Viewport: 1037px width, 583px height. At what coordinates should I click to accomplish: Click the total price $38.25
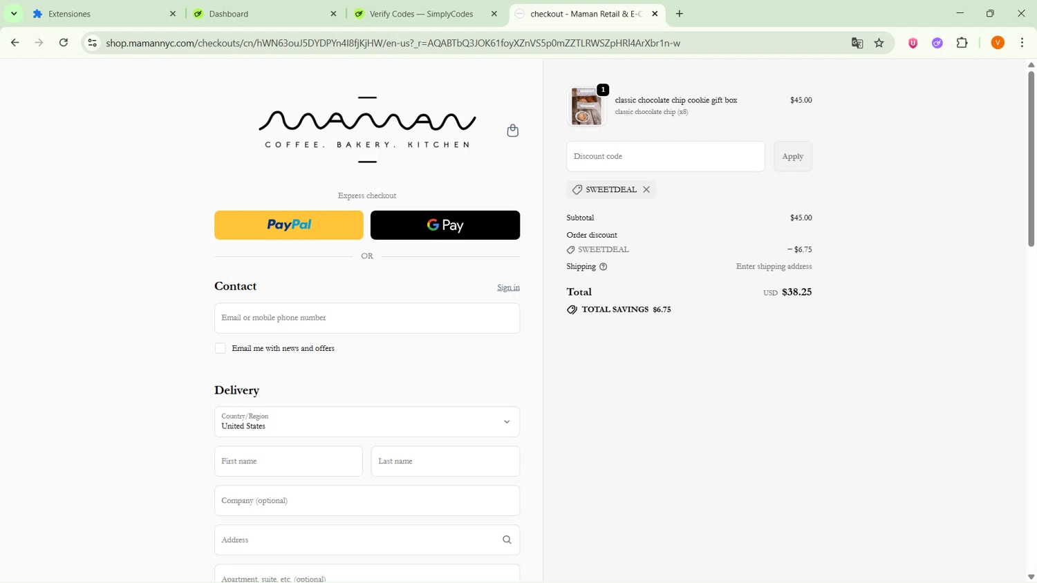point(796,291)
